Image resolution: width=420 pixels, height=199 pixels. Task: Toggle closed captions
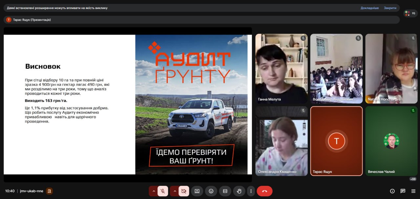225,191
